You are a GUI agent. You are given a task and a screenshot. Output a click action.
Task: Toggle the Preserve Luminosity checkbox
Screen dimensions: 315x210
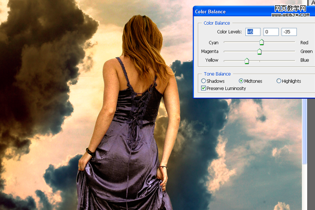point(203,88)
